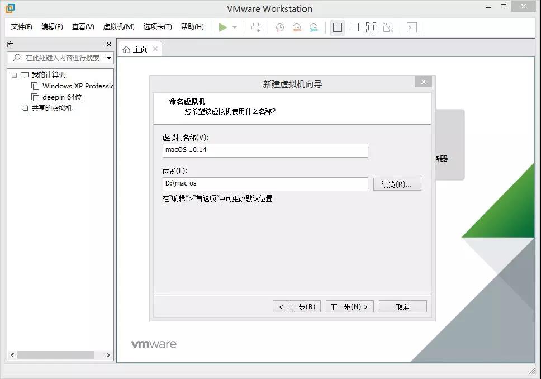
Task: Click the 浏览(R)... browse button
Action: [x=397, y=184]
